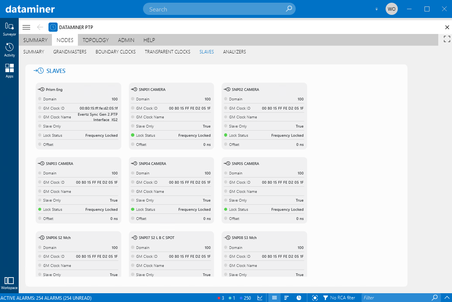Open the HELP tab

point(149,40)
